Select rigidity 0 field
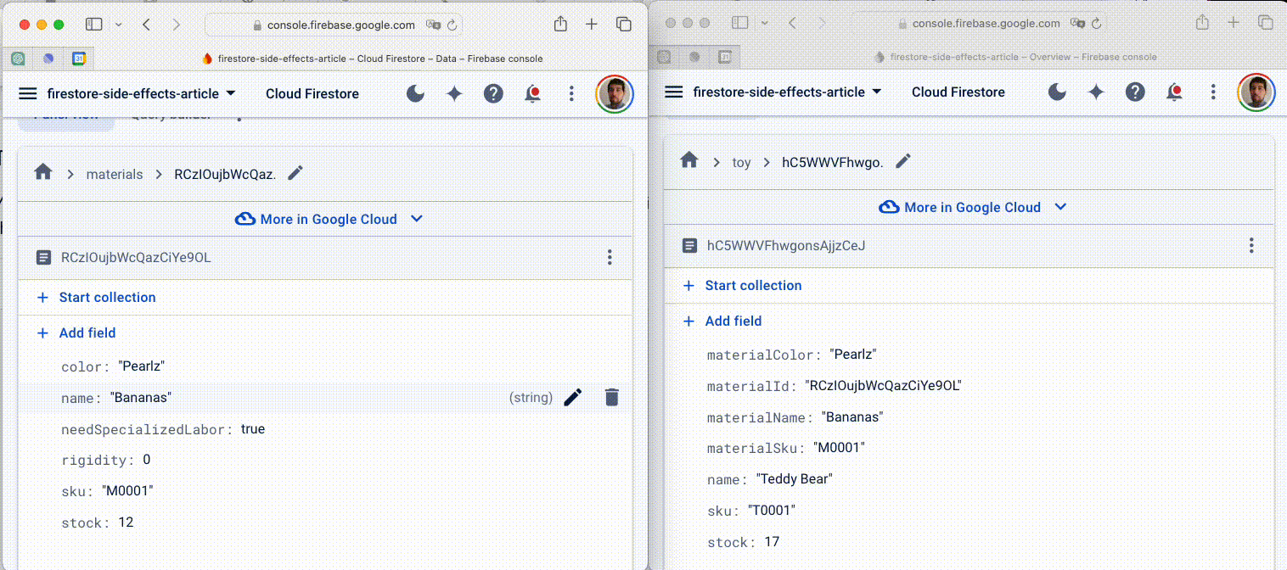The height and width of the screenshot is (570, 1287). 324,460
